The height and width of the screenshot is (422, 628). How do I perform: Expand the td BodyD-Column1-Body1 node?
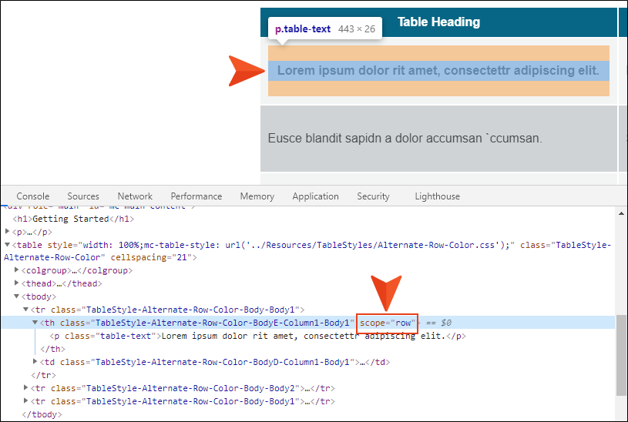coord(35,362)
